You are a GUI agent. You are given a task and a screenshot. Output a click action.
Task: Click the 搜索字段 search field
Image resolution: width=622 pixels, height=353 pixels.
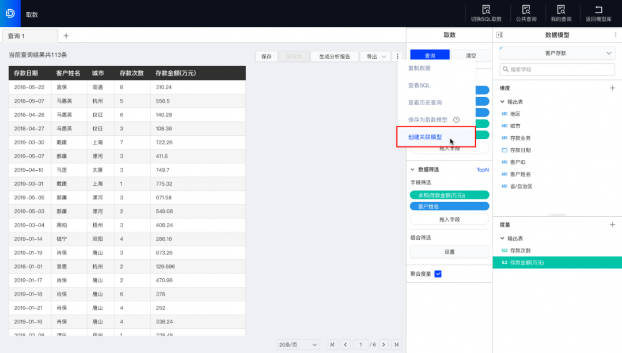[x=556, y=70]
